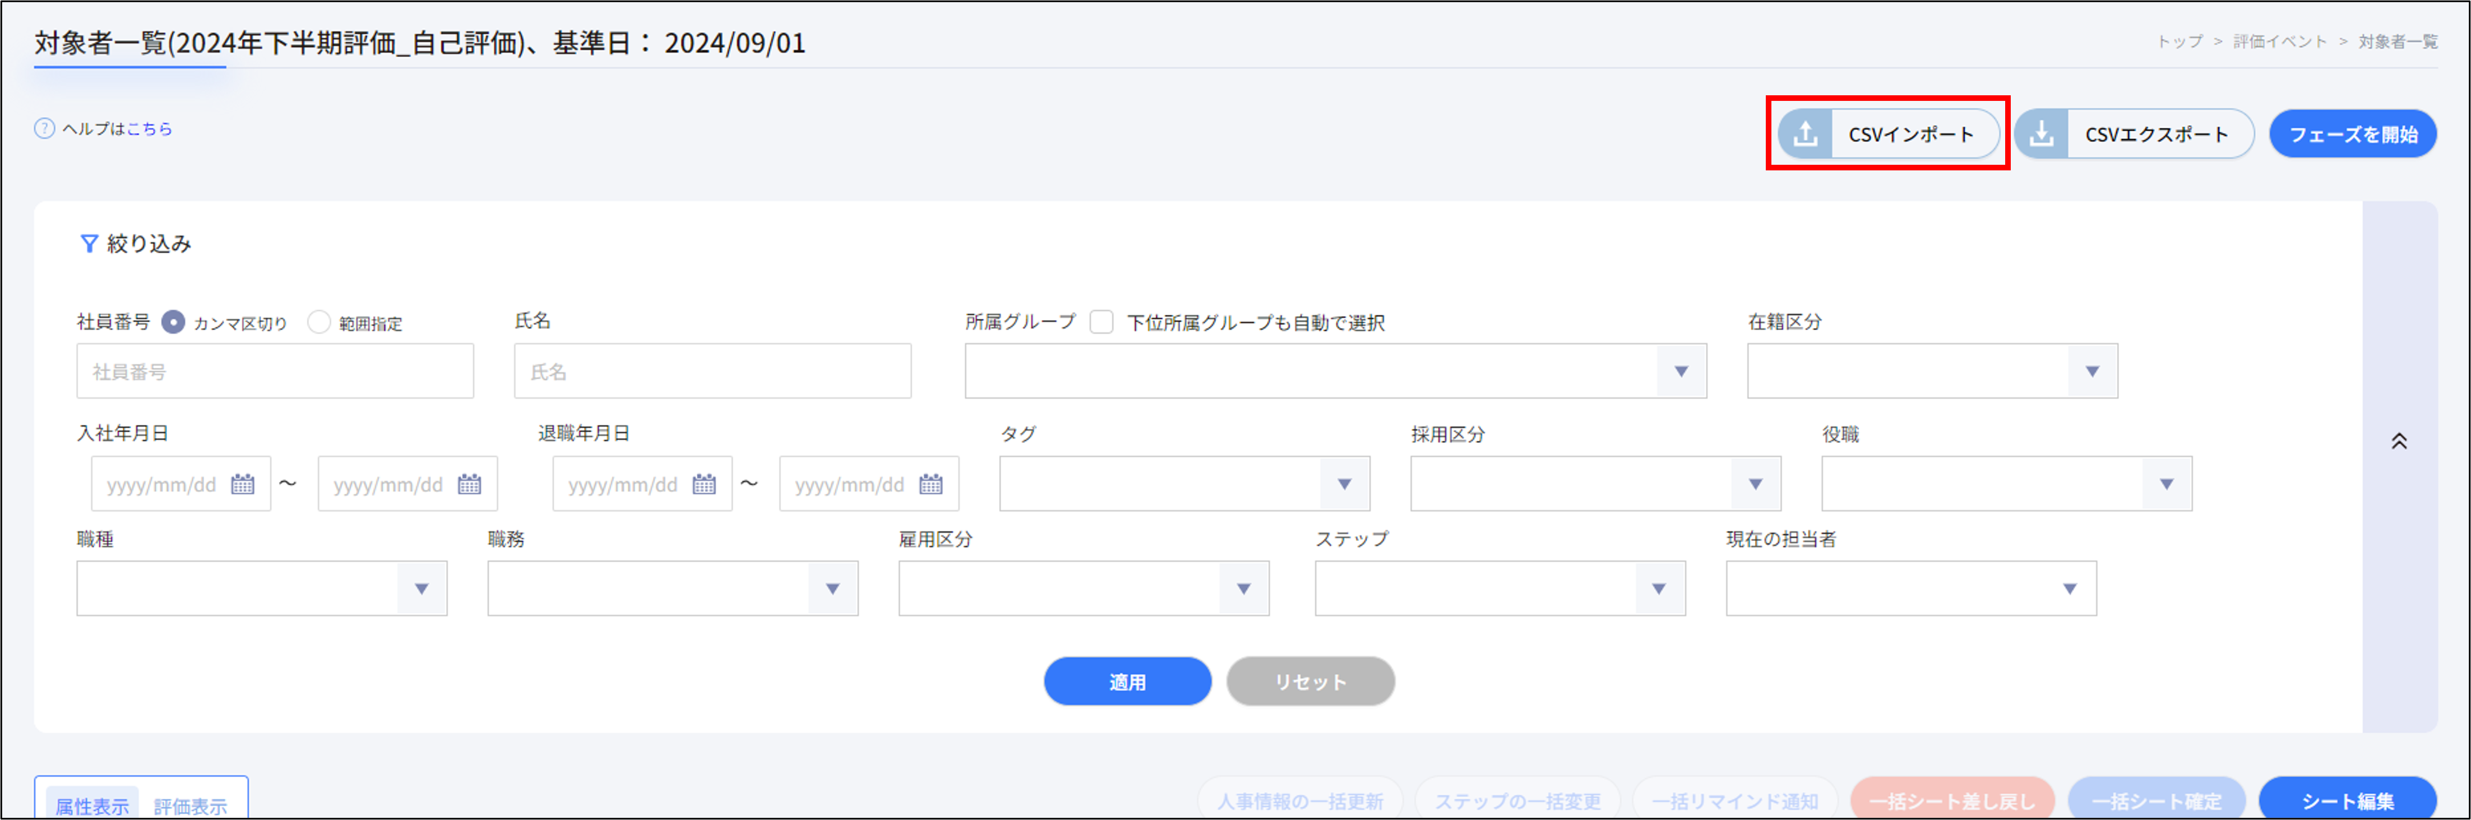Image resolution: width=2471 pixels, height=820 pixels.
Task: Click the 適用 button
Action: click(1128, 681)
